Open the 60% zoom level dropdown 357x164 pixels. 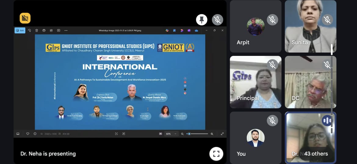click(x=171, y=134)
